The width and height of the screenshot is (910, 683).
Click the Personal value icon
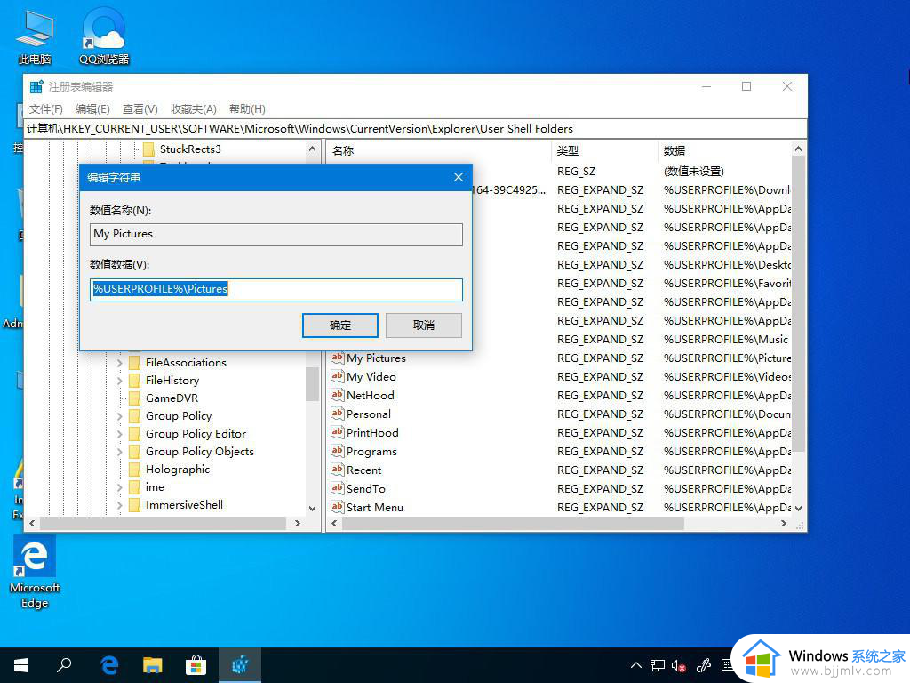coord(337,413)
